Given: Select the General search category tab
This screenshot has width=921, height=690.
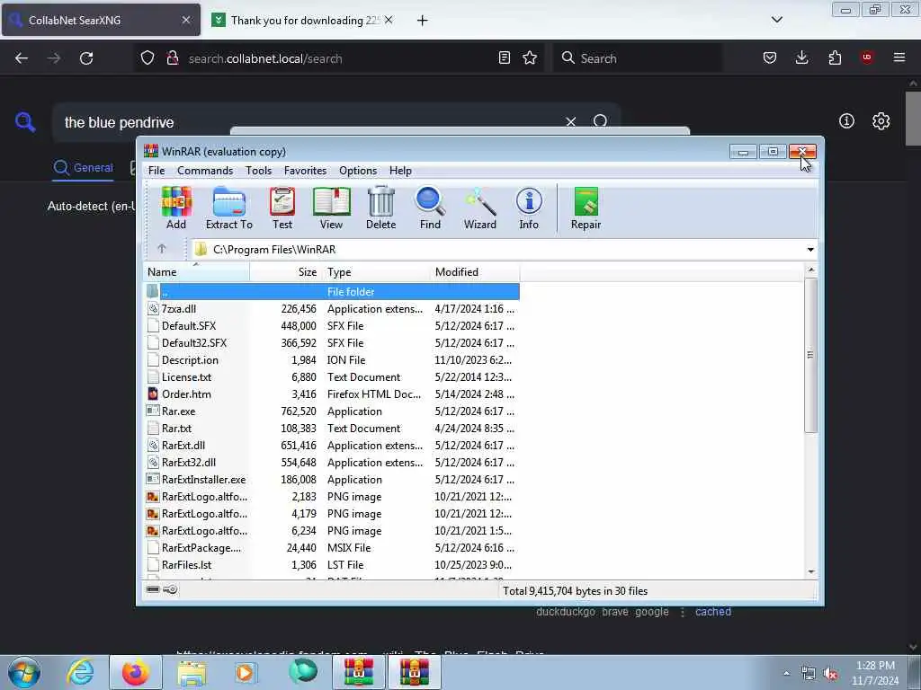Looking at the screenshot, I should (83, 168).
